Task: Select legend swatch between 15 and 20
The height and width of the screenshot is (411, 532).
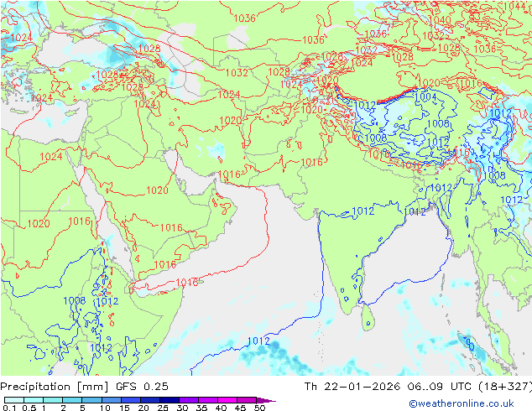Action: click(130, 400)
